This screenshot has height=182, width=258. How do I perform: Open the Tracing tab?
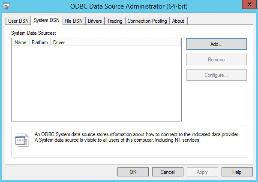tap(114, 21)
